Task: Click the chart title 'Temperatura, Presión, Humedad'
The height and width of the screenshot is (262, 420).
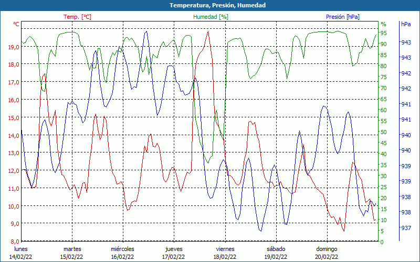Action: [x=217, y=5]
